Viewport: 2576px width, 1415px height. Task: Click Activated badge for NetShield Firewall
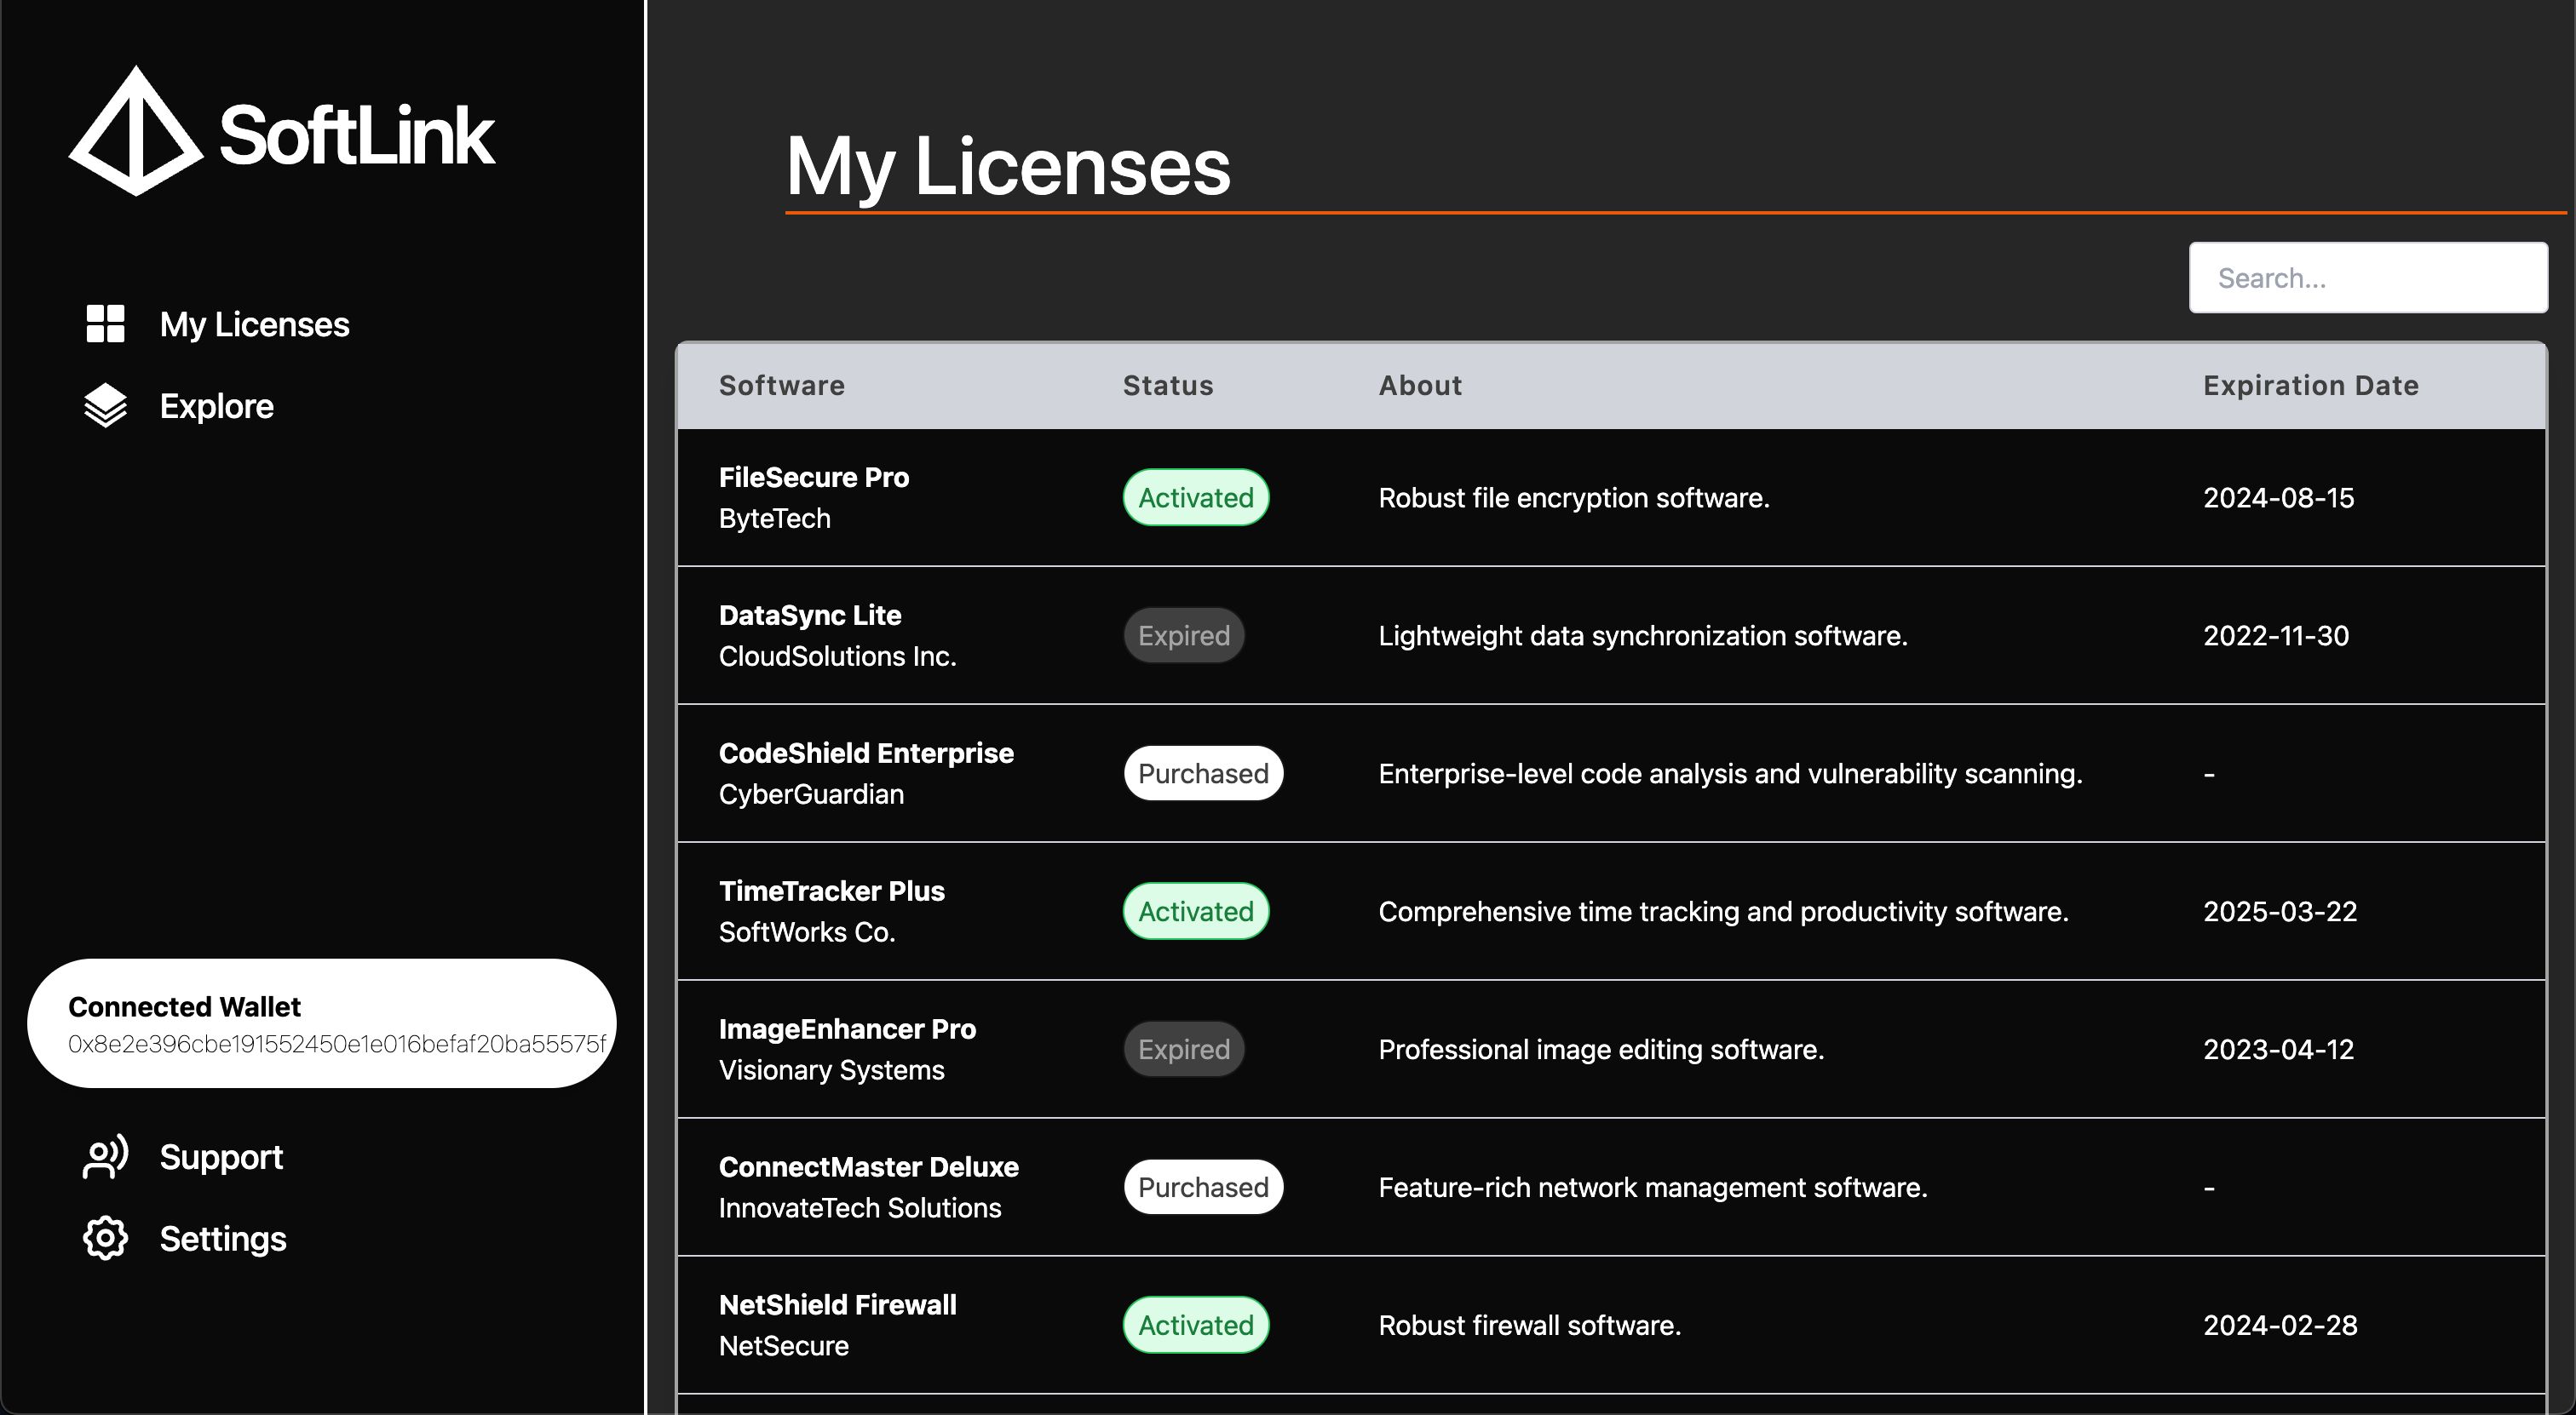[1196, 1325]
